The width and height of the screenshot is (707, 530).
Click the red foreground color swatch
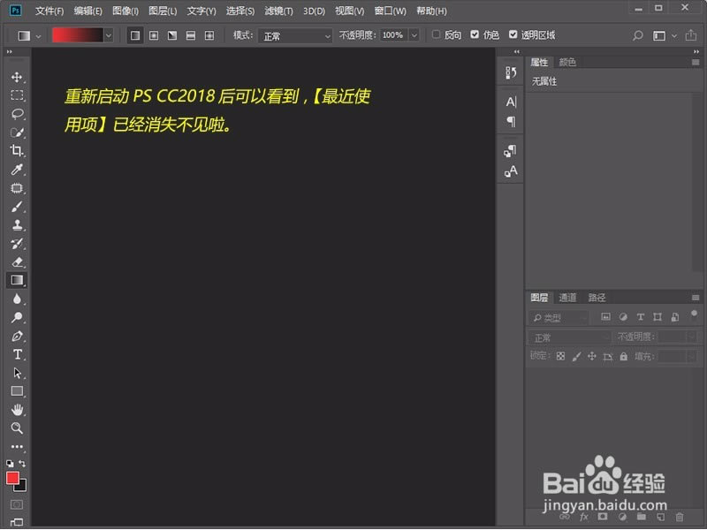click(x=12, y=480)
